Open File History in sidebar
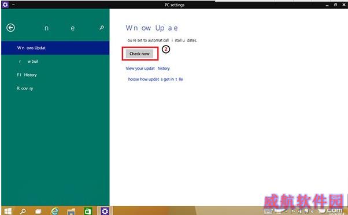 (x=55, y=75)
